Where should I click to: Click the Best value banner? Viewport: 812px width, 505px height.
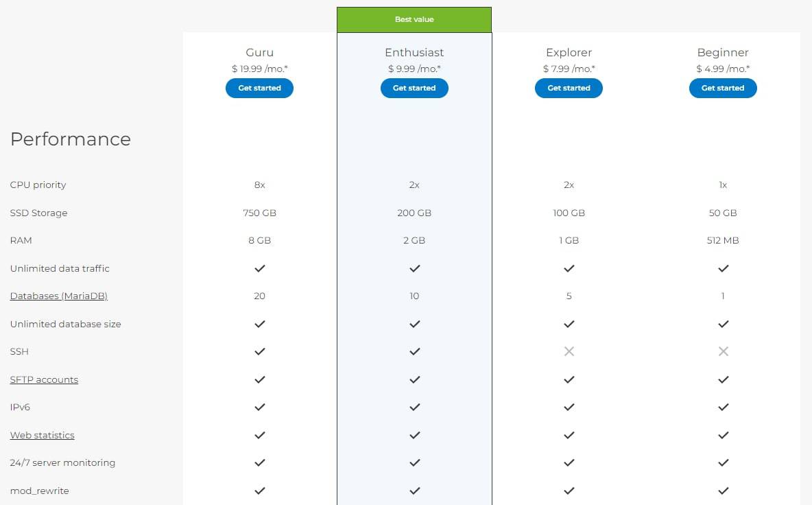click(414, 20)
